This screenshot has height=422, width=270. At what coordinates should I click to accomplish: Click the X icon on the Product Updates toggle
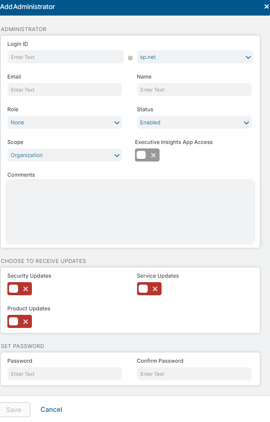(25, 321)
